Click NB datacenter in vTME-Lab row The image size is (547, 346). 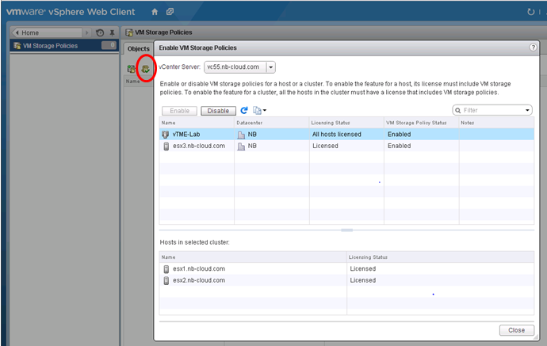point(252,134)
